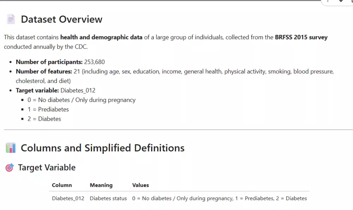Click the Meaning table header

tap(101, 185)
